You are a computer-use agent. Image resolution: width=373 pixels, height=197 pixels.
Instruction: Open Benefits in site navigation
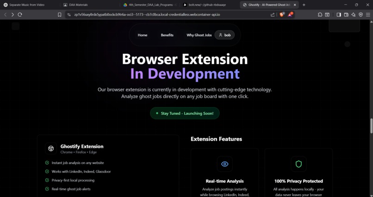(167, 35)
